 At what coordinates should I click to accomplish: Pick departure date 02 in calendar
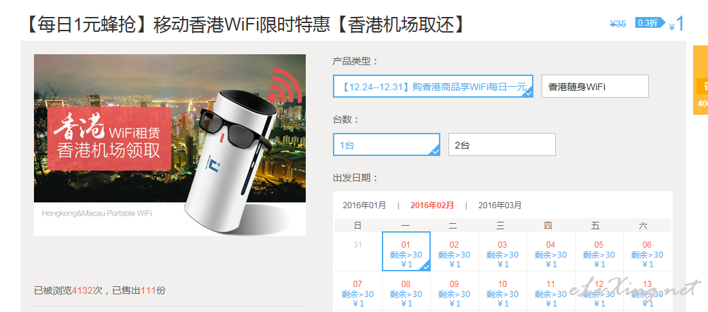pos(455,252)
